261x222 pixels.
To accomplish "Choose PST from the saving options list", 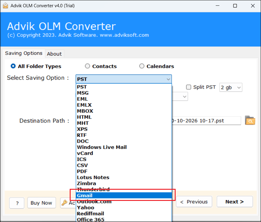I will coord(124,87).
